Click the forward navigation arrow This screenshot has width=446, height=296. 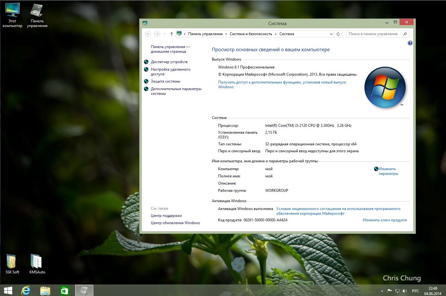(157, 34)
